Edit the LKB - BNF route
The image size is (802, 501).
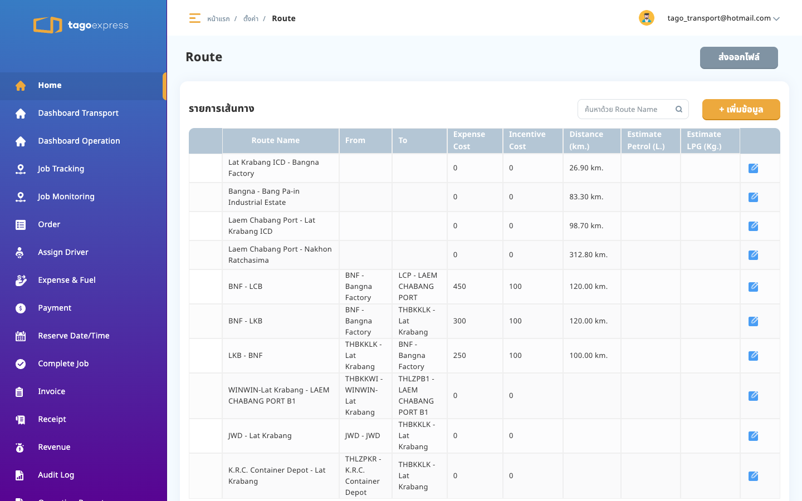(x=753, y=356)
